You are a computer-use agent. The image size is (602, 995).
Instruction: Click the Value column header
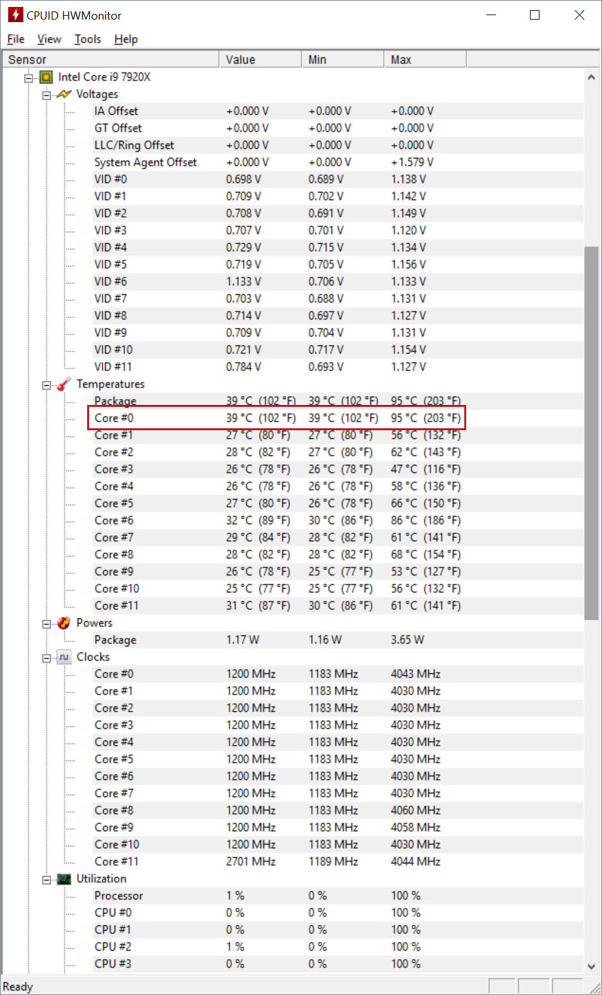click(x=260, y=59)
